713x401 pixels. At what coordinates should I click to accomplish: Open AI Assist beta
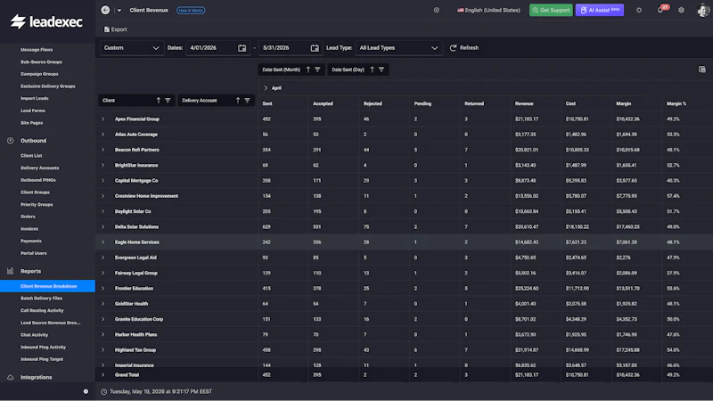600,10
